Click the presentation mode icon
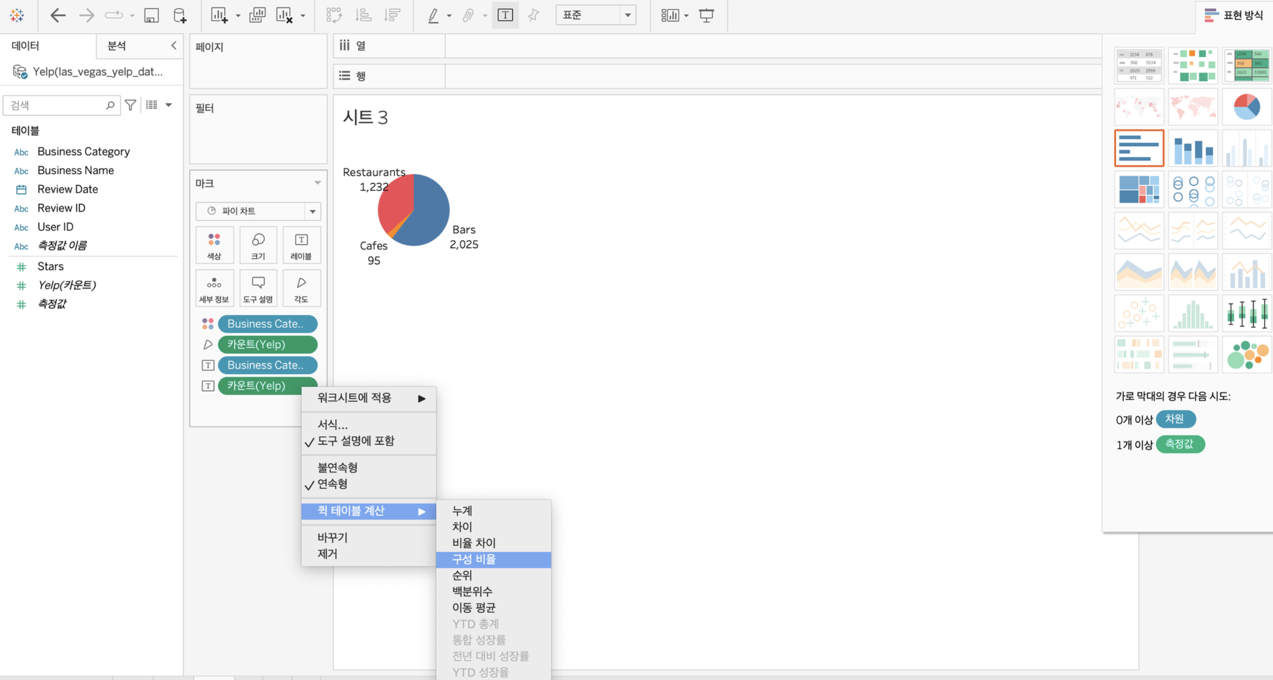 (x=706, y=16)
